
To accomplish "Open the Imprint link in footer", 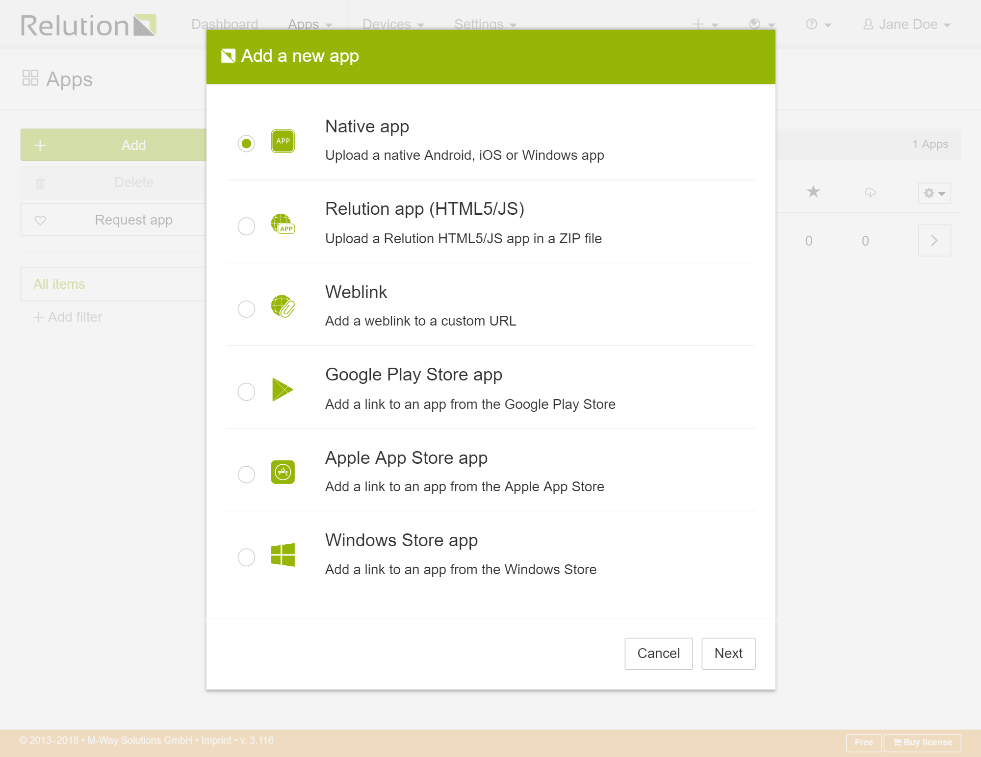I will pyautogui.click(x=216, y=740).
